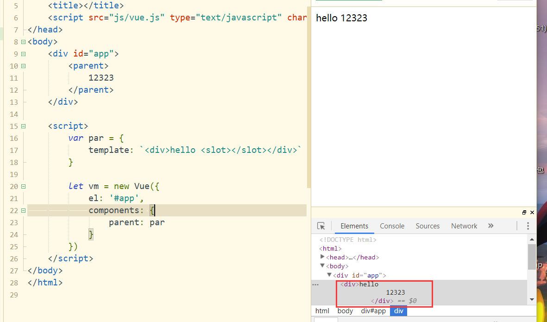The image size is (547, 322).
Task: Click the html breadcrumb in DevTools
Action: pos(322,311)
